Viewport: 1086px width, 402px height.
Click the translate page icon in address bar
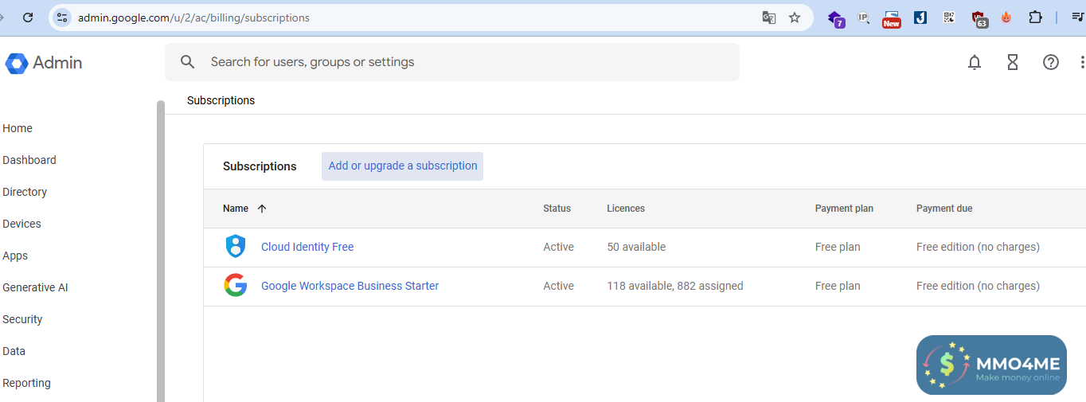tap(769, 18)
